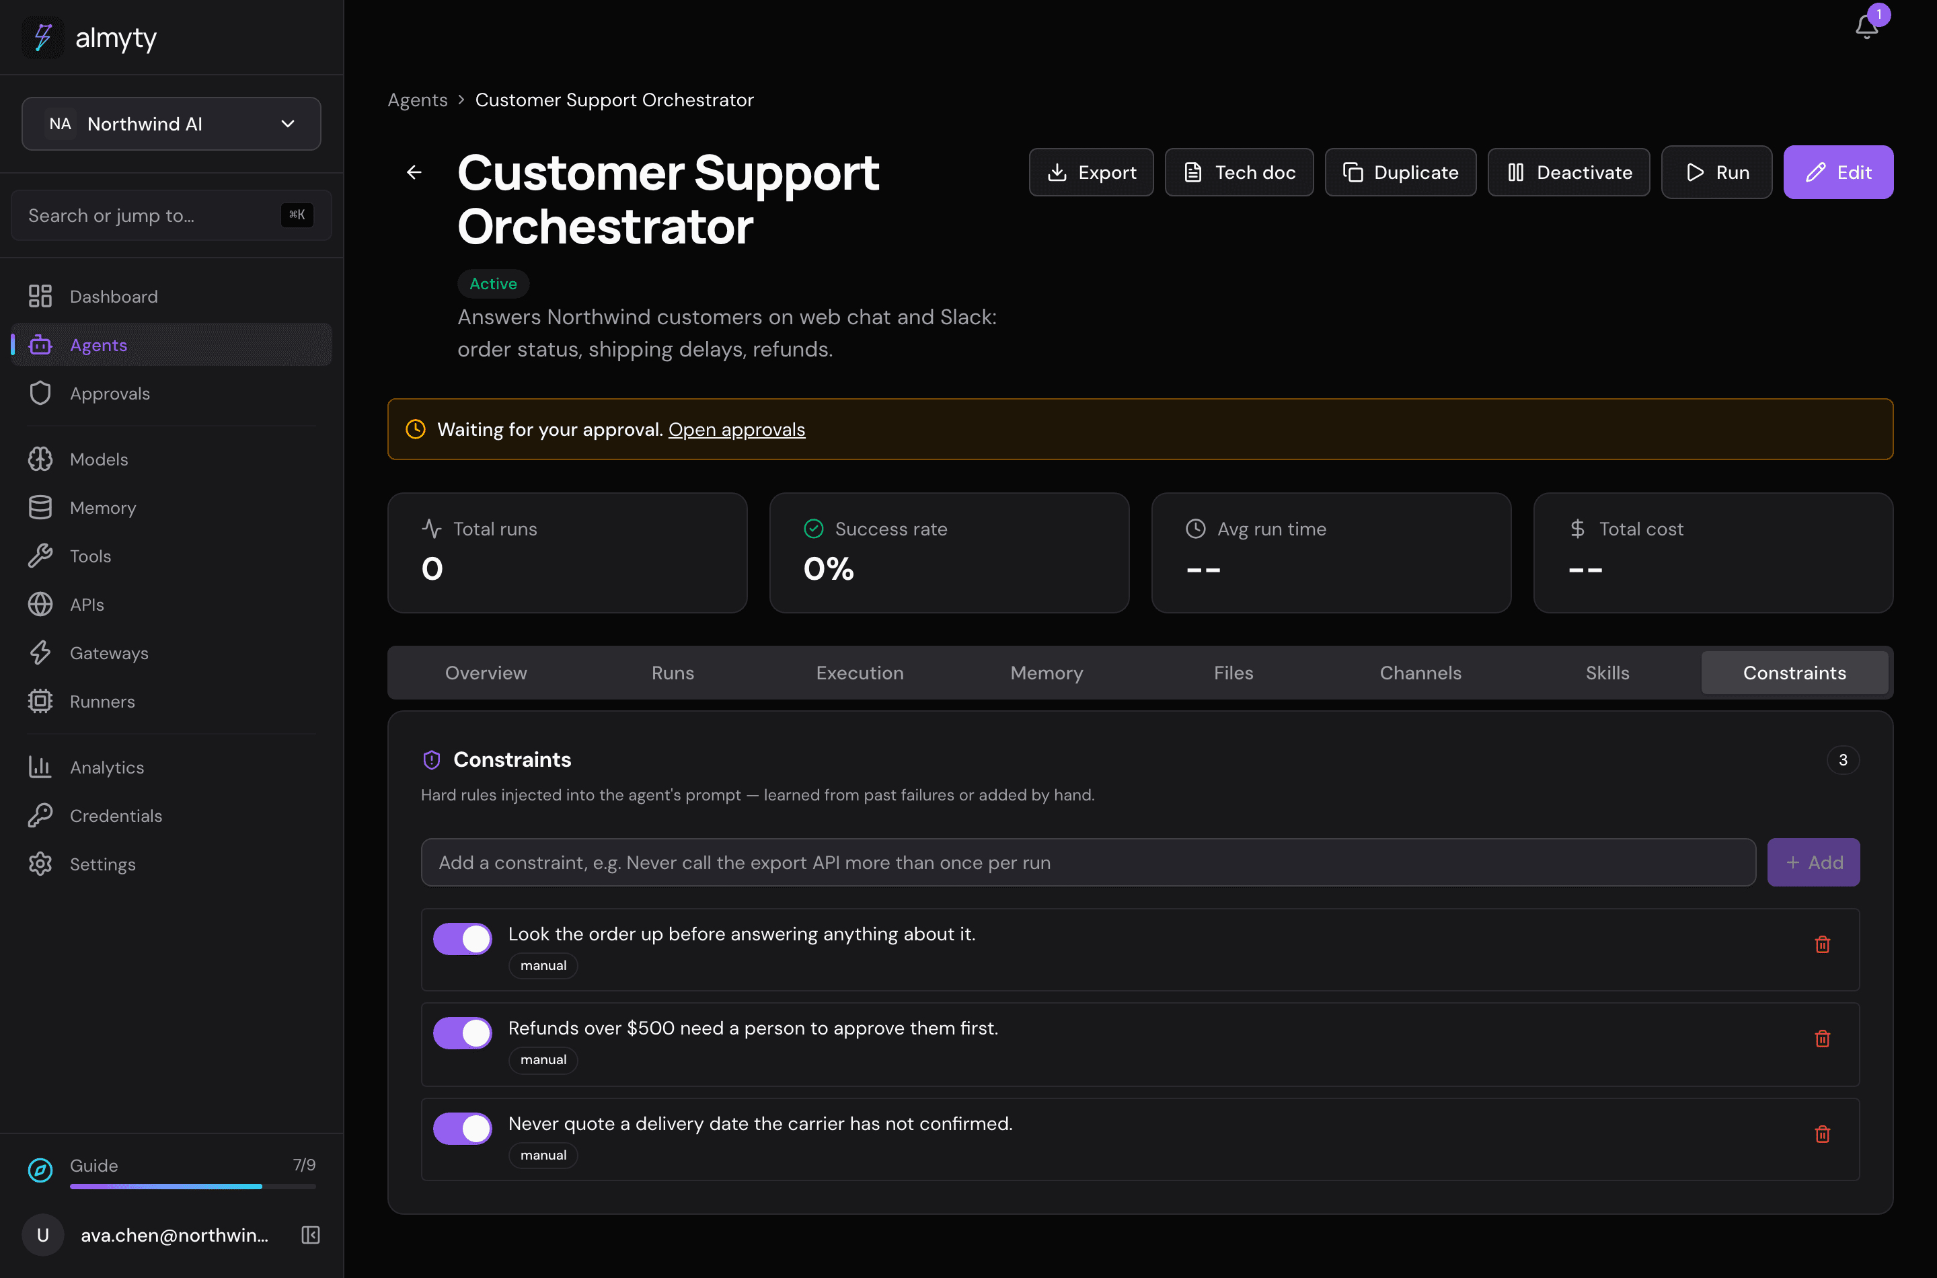Screen dimensions: 1937x1278
Task: Open the Runners chip item
Action: (x=171, y=701)
